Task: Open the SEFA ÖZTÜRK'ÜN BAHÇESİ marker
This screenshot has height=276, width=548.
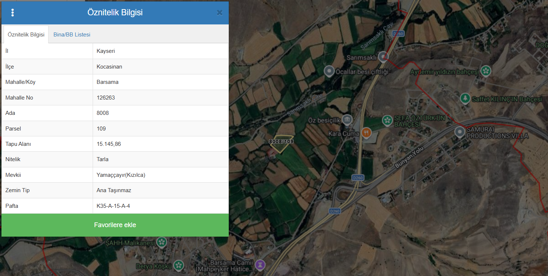Action: click(x=387, y=120)
